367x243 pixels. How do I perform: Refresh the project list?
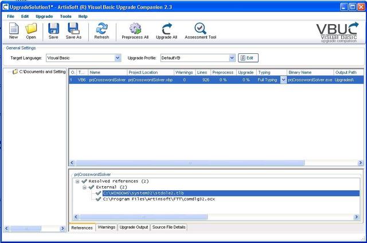coord(101,31)
